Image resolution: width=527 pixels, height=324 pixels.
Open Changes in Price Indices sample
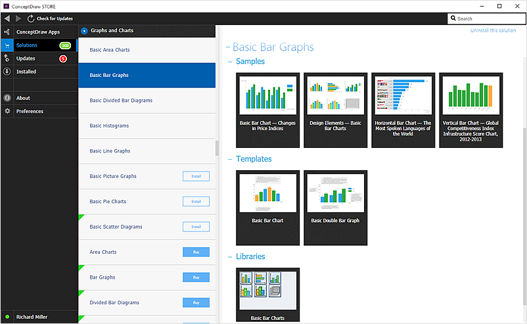267,110
